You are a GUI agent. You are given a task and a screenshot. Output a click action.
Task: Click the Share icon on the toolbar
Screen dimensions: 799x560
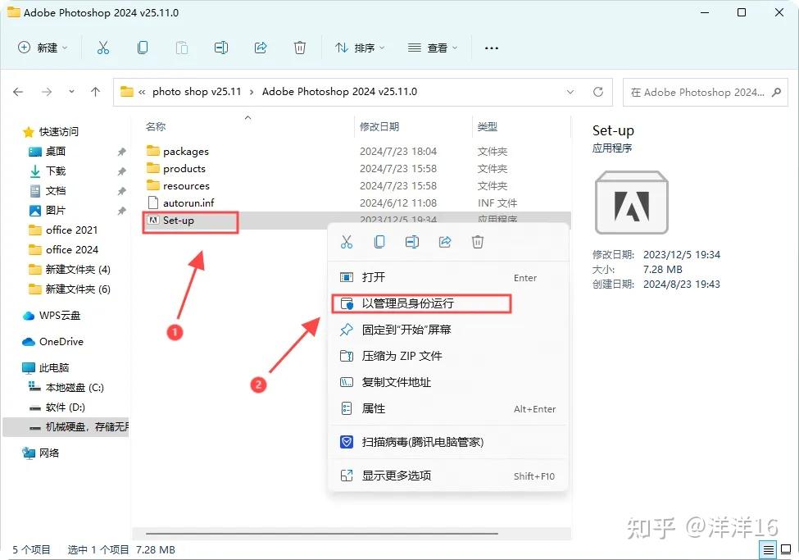pos(261,48)
